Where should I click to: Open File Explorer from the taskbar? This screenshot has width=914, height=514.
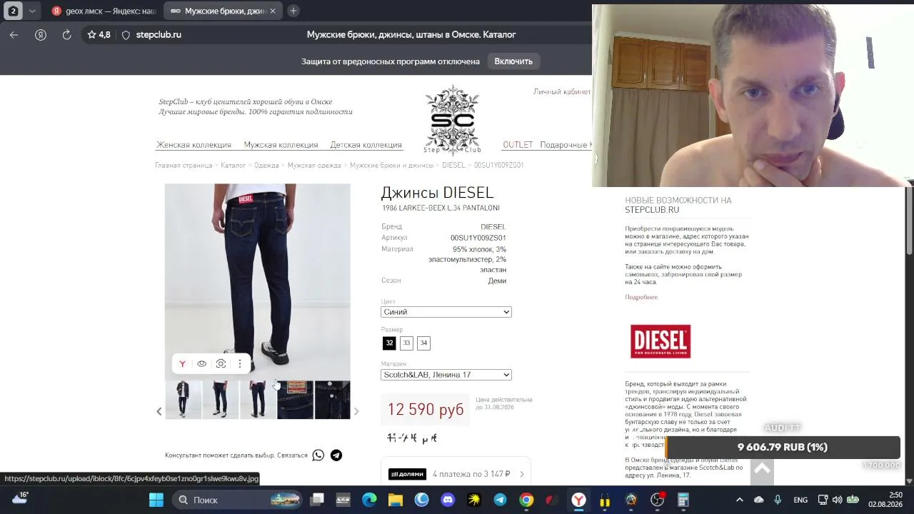(x=396, y=500)
